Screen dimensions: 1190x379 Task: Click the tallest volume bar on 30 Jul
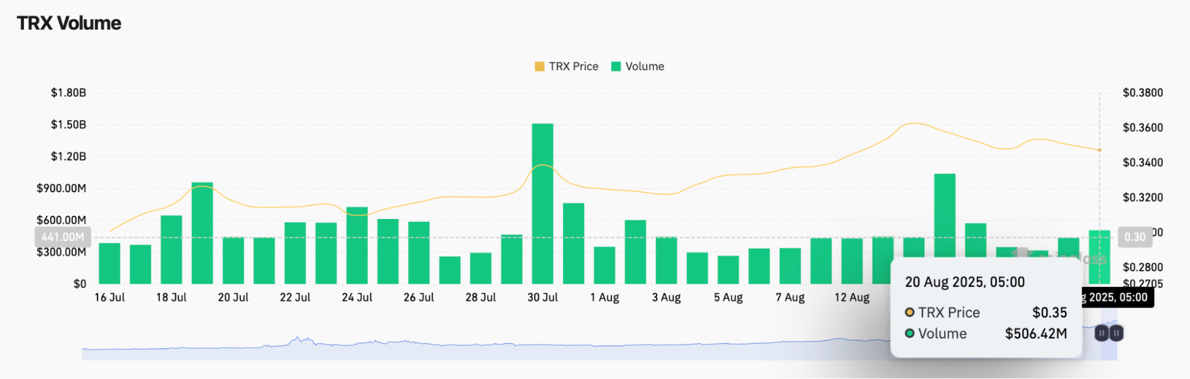point(542,203)
